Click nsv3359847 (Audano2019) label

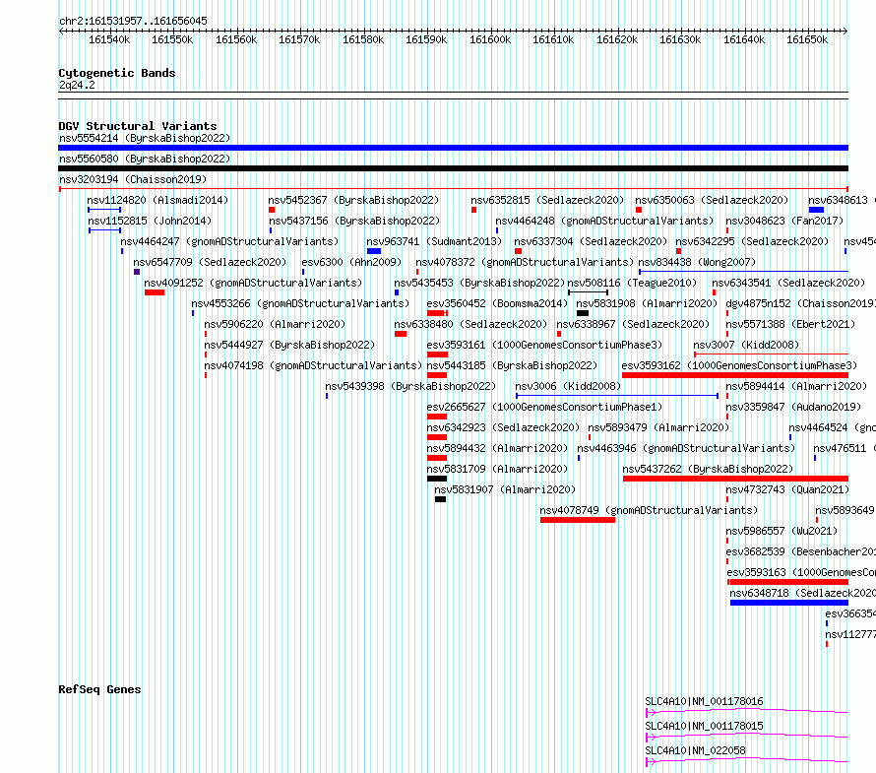click(x=794, y=407)
